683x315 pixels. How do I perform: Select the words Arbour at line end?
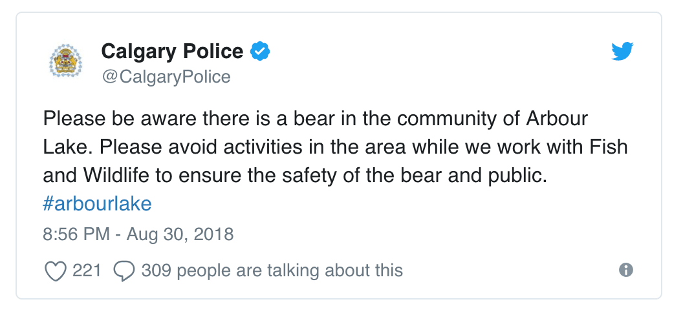(557, 119)
